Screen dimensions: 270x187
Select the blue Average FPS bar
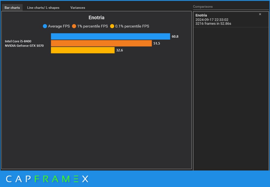coord(111,36)
